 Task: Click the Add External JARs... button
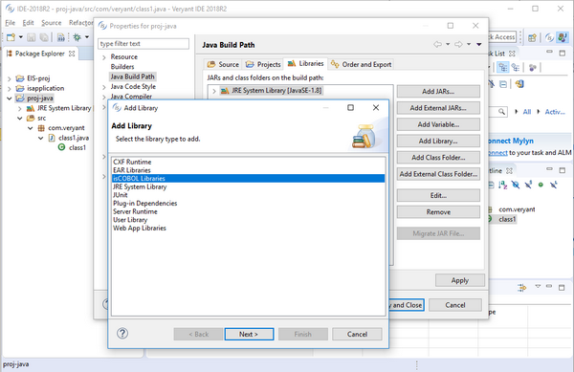coord(438,108)
